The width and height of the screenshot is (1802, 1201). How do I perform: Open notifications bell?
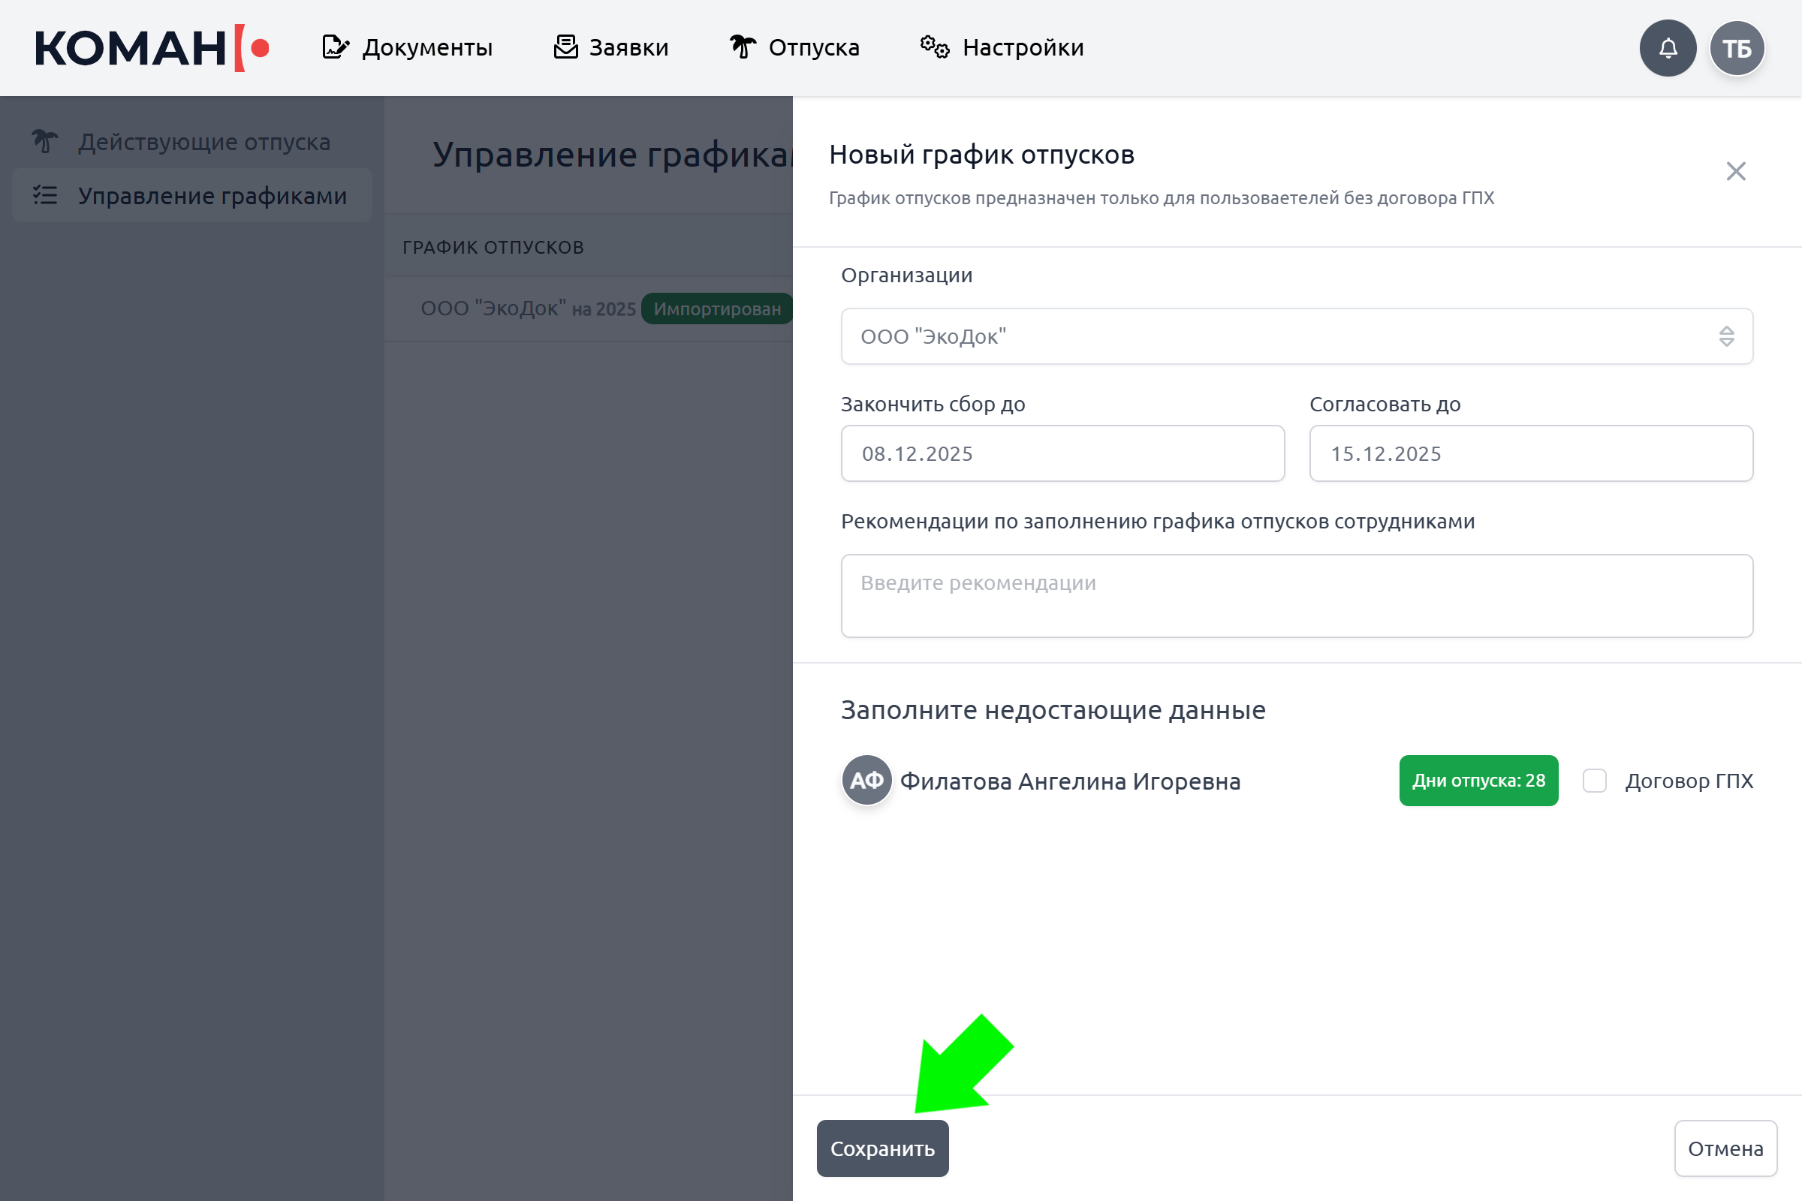coord(1668,48)
